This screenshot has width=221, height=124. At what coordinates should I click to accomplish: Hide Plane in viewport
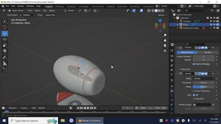[x=214, y=24]
